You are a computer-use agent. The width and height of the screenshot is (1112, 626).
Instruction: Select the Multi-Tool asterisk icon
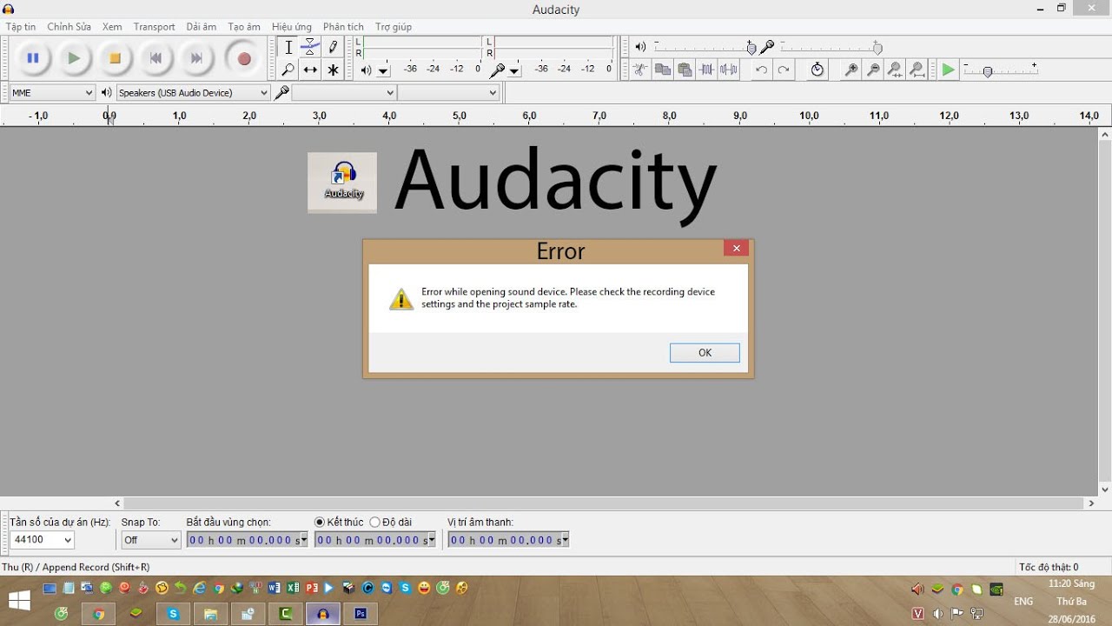[x=333, y=70]
